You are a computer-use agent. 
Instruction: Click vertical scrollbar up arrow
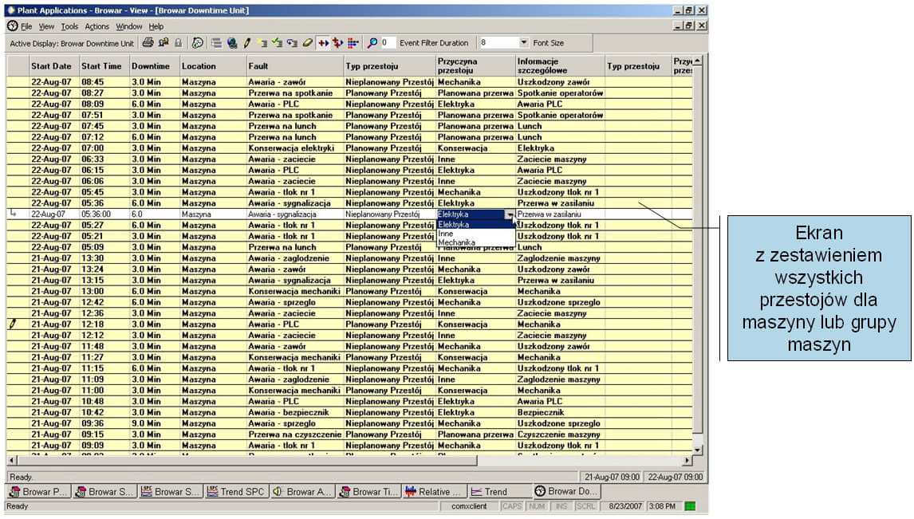click(x=697, y=61)
